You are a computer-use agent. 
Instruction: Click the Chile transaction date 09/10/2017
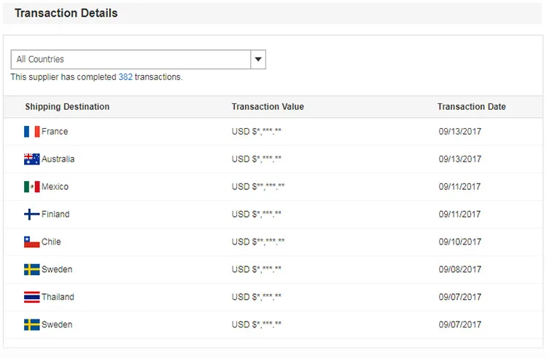point(459,242)
